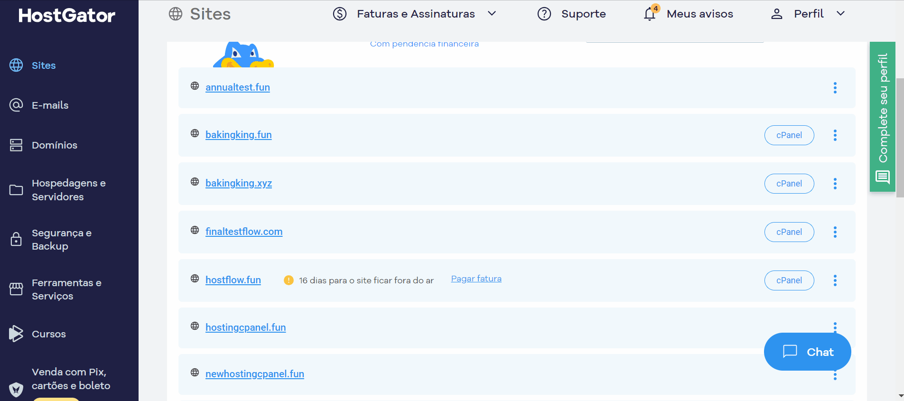Open the bakingking.xyz site link
The width and height of the screenshot is (904, 401).
point(239,183)
